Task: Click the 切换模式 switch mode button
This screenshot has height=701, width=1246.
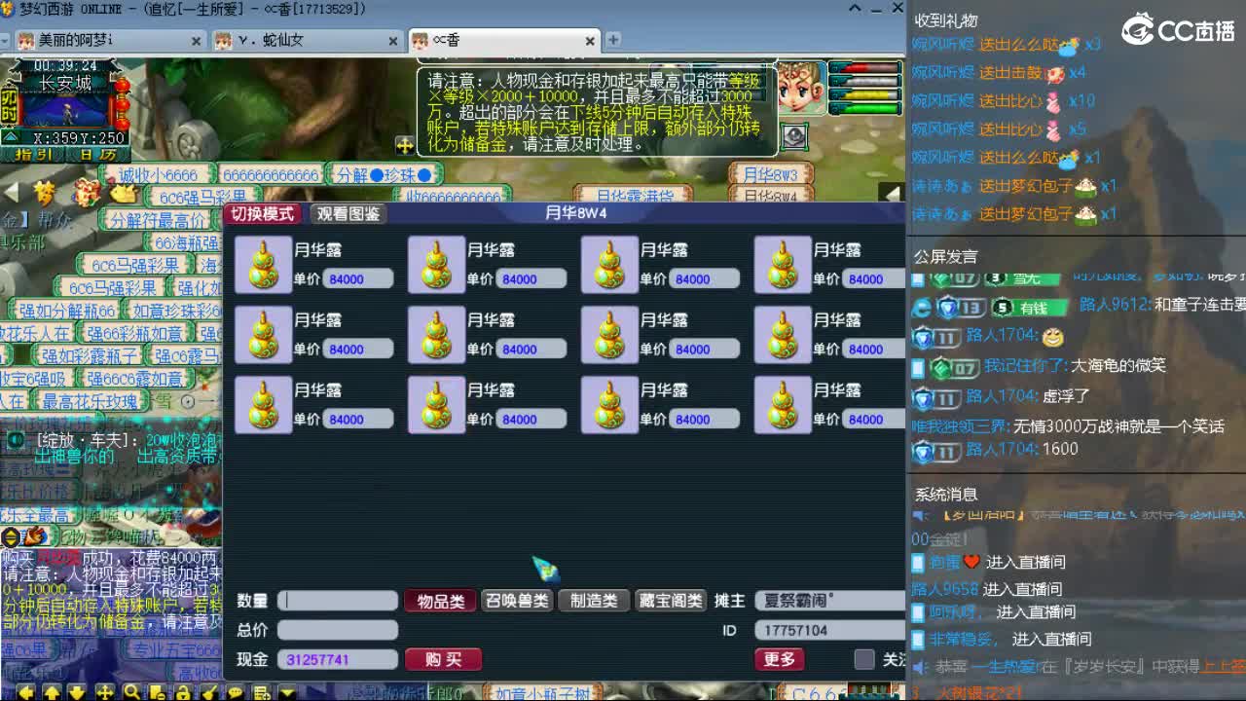Action: click(263, 214)
